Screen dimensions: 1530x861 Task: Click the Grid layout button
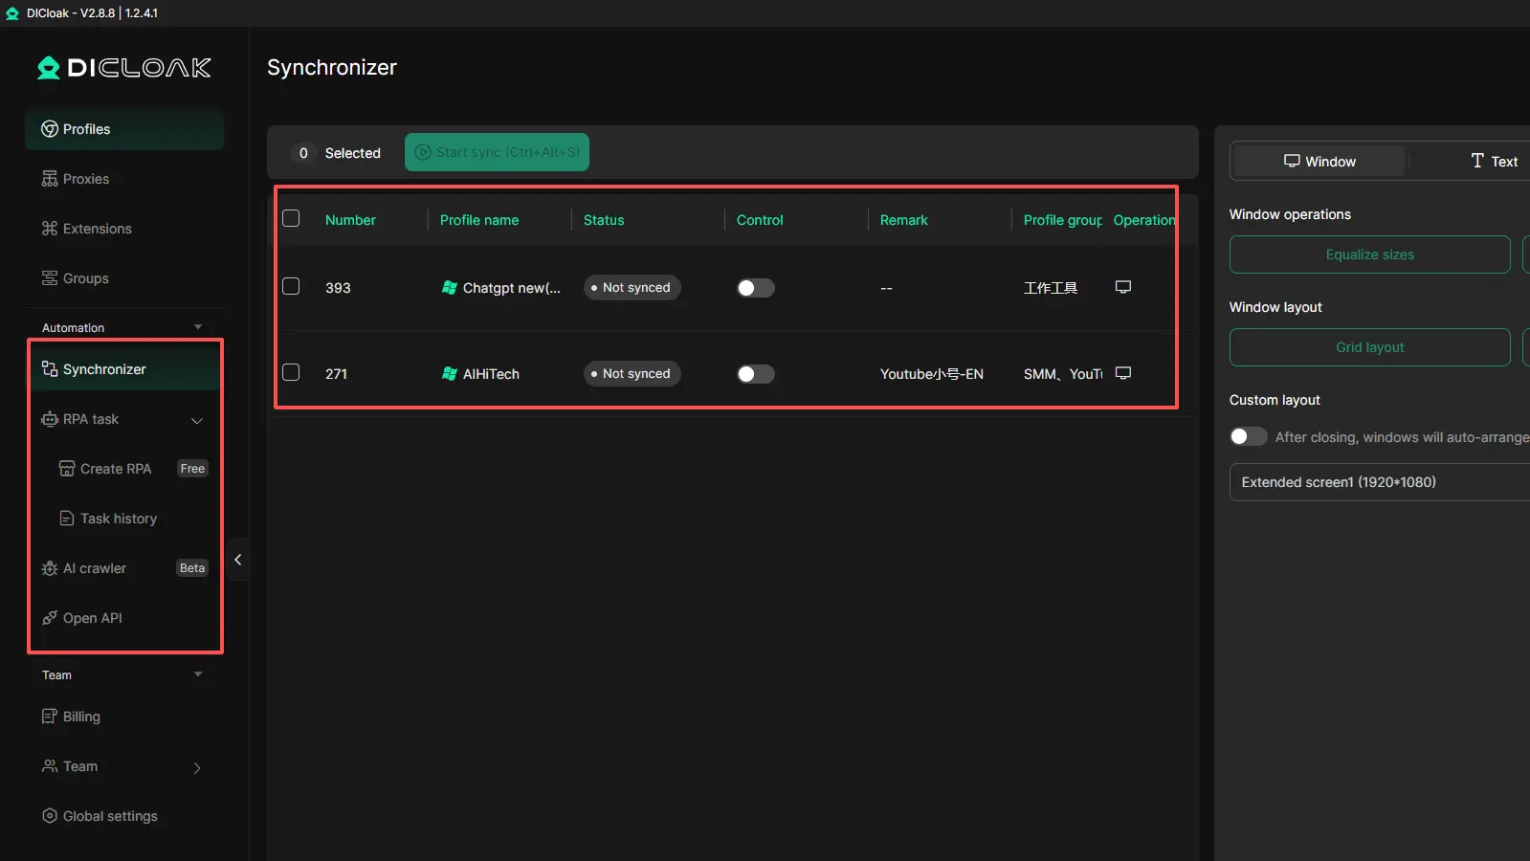1369,347
